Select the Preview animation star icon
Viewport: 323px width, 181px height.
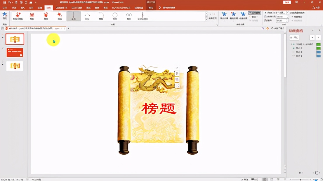5,15
